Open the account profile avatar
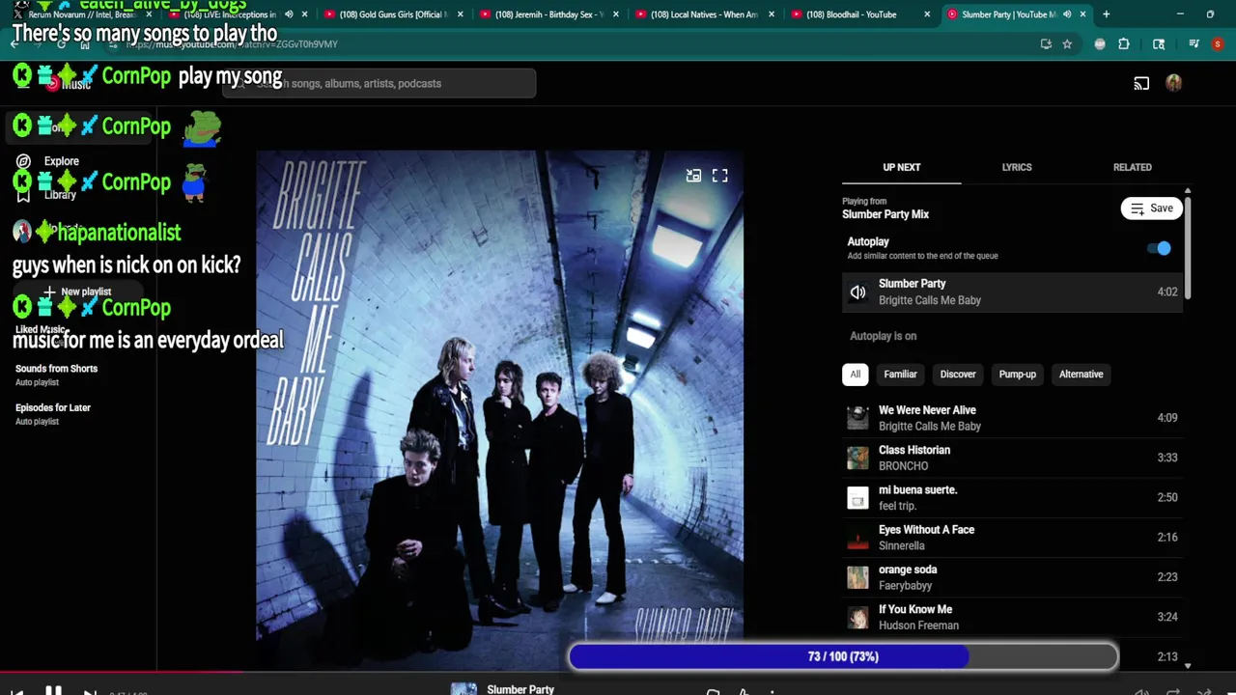The height and width of the screenshot is (695, 1236). point(1174,84)
